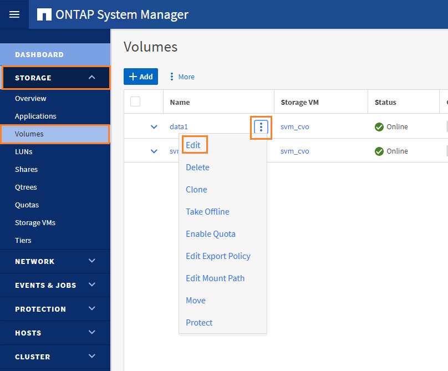Select Edit Export Policy option
Image resolution: width=448 pixels, height=371 pixels.
[x=218, y=256]
